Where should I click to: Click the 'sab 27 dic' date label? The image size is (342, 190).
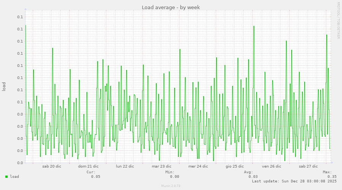[x=308, y=166]
